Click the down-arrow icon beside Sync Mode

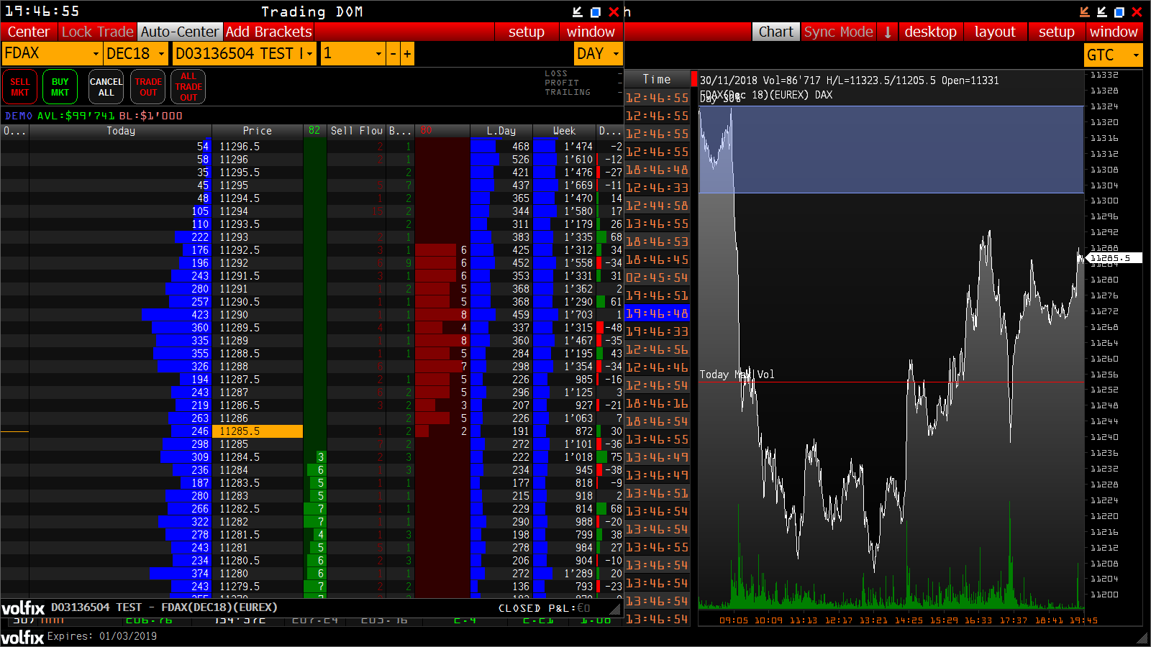coord(887,32)
